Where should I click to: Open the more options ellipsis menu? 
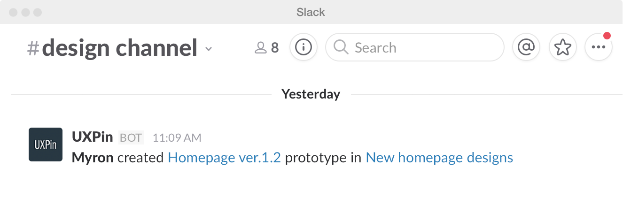[x=598, y=47]
